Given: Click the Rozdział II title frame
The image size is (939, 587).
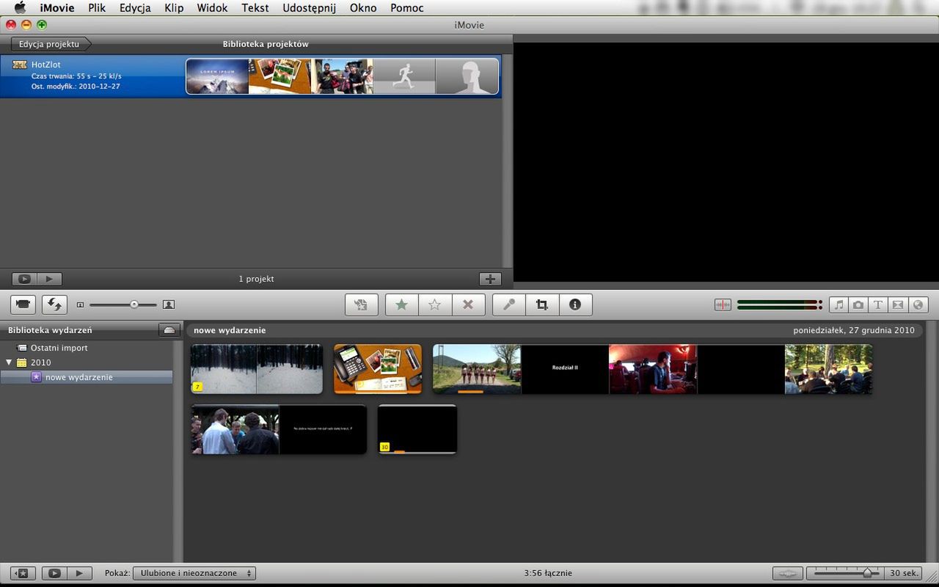Looking at the screenshot, I should [x=565, y=369].
